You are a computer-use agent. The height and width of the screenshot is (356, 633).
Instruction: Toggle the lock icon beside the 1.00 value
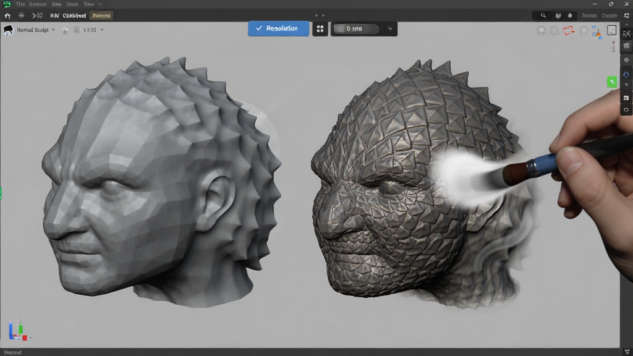pos(77,30)
